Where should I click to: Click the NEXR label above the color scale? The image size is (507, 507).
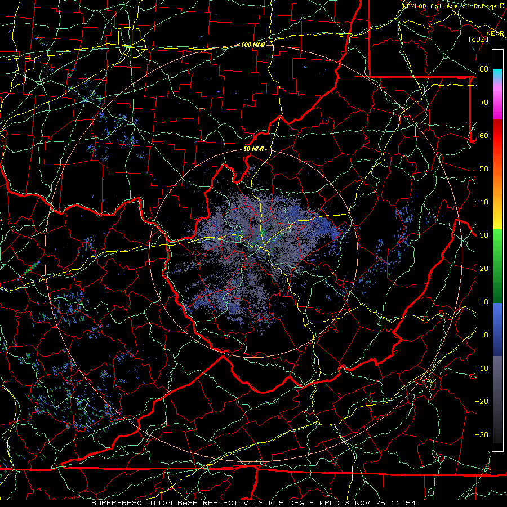[495, 34]
